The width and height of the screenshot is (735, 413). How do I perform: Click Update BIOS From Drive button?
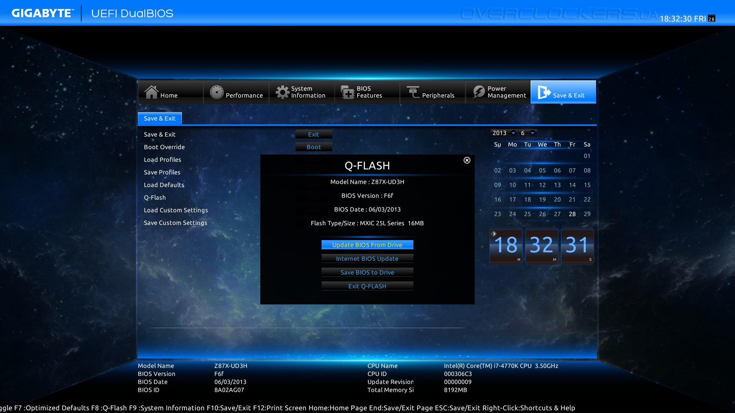tap(367, 245)
